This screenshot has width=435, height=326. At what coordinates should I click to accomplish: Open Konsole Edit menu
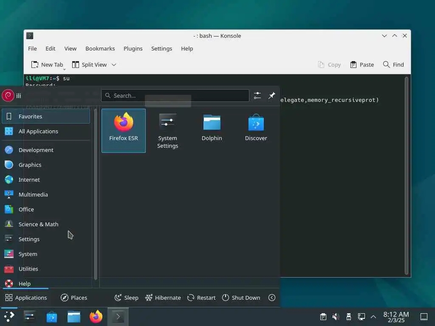(51, 48)
